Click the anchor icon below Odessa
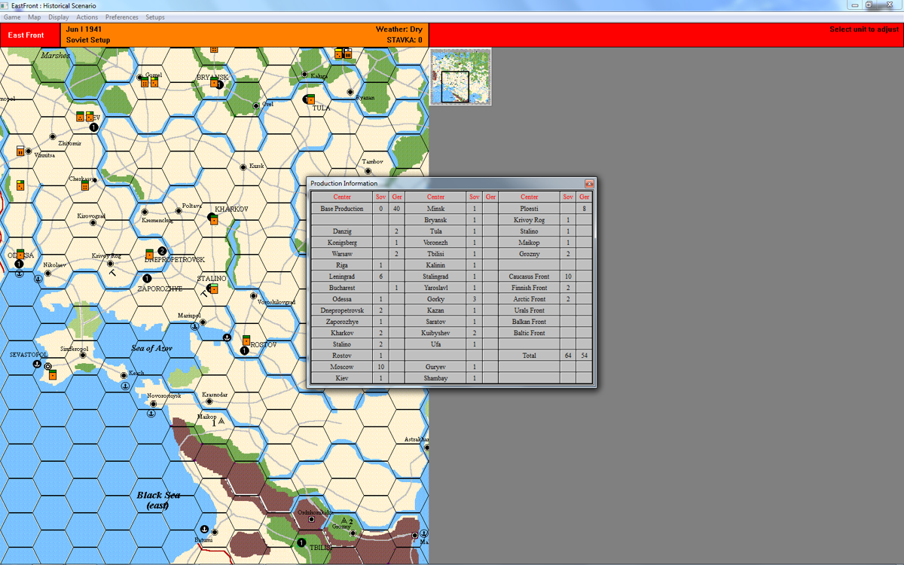The height and width of the screenshot is (565, 904). (20, 273)
